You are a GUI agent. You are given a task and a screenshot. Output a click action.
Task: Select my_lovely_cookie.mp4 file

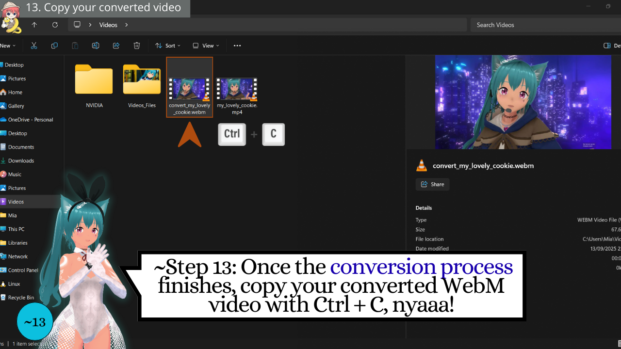tap(237, 95)
